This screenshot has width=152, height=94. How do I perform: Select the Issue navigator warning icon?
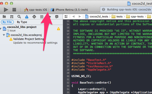(x=27, y=17)
